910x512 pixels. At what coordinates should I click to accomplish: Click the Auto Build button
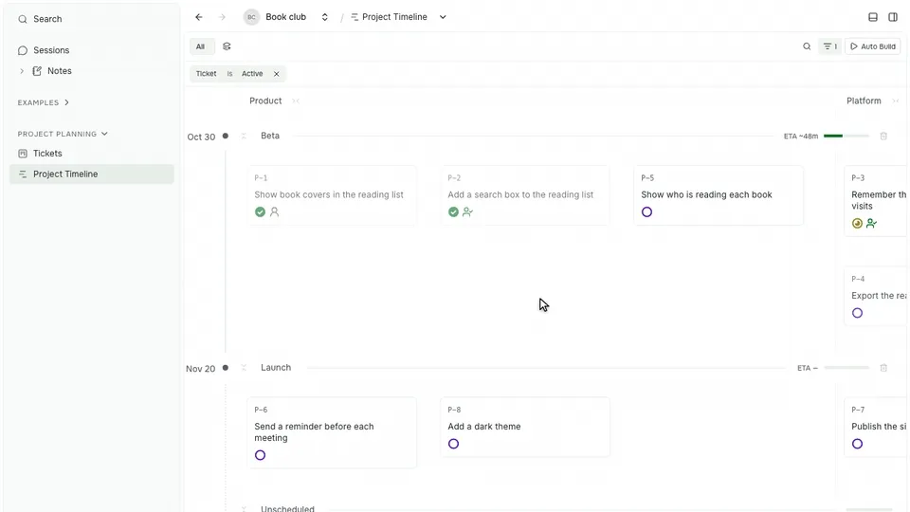(873, 46)
